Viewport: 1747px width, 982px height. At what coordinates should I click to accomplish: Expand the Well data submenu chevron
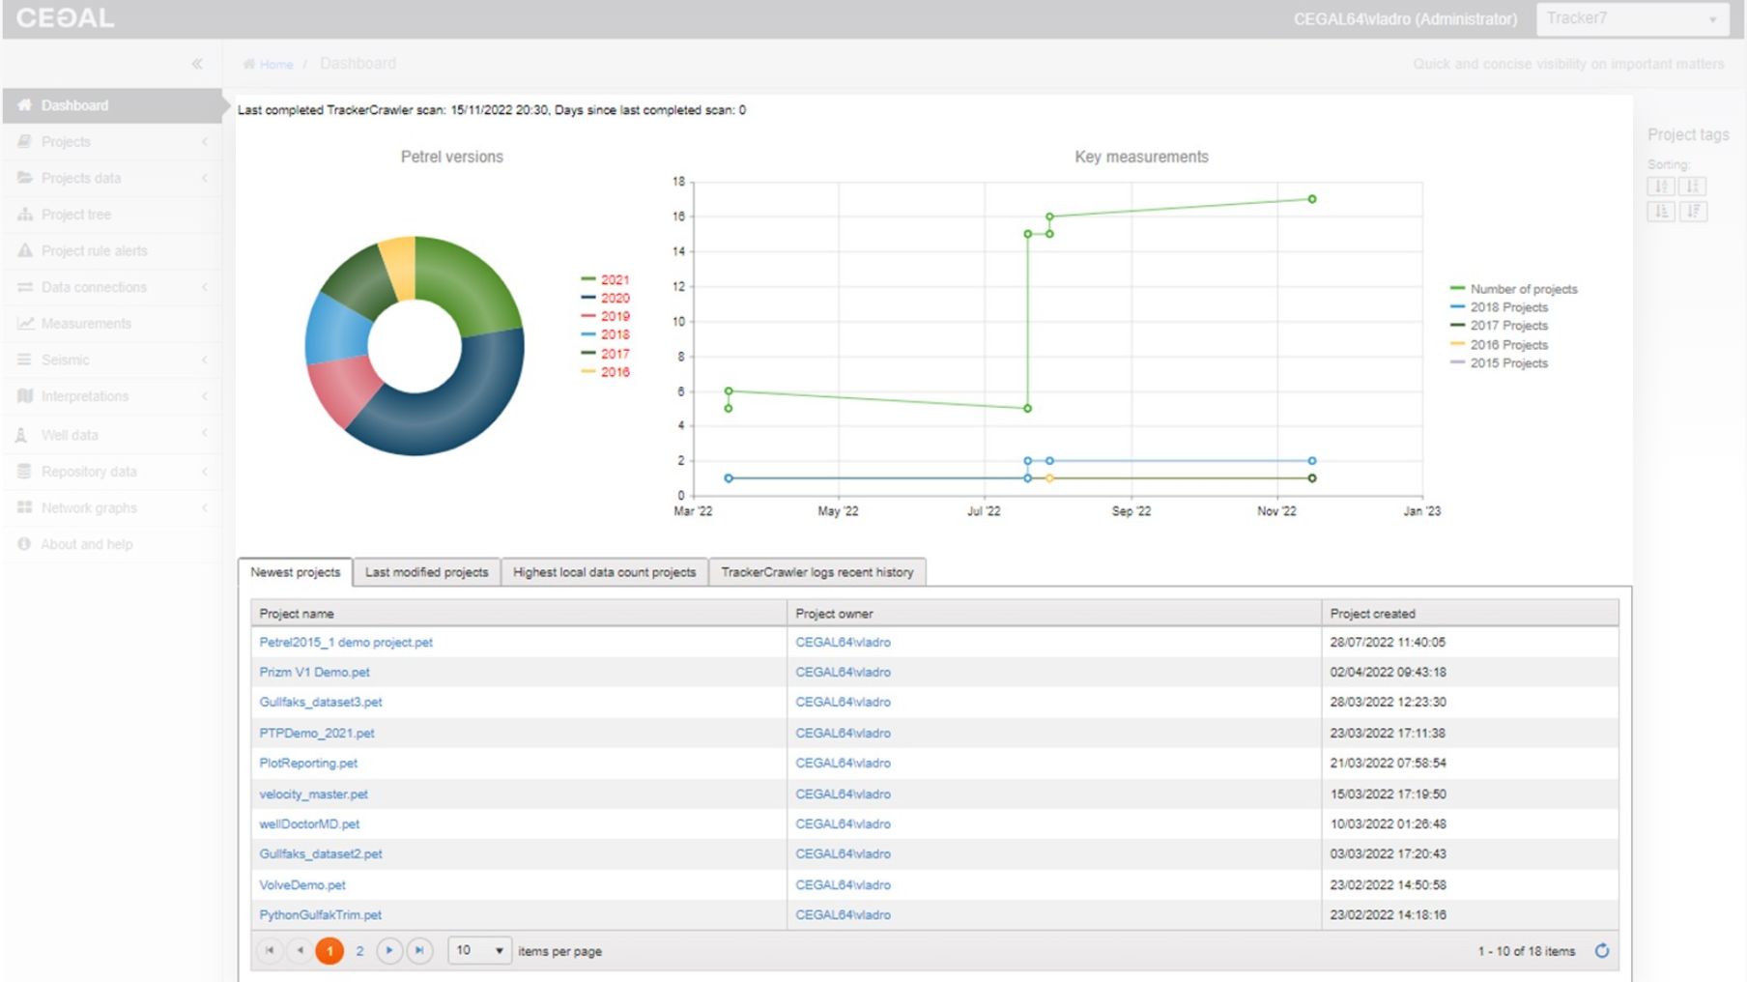205,433
